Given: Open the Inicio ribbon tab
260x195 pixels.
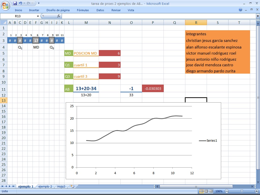Looking at the screenshot, I should coord(18,10).
